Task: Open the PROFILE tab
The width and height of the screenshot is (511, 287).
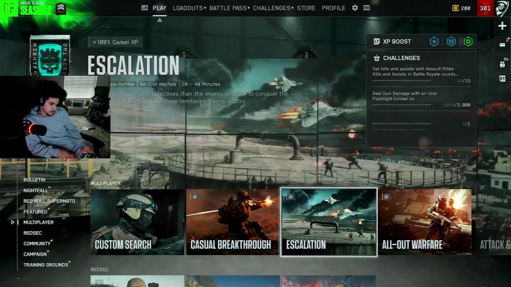Action: pos(333,8)
